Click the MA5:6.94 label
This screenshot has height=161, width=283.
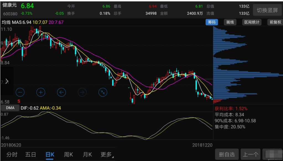22,22
